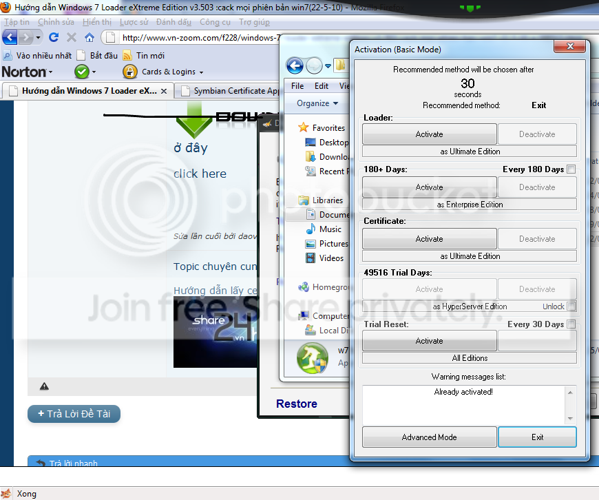The height and width of the screenshot is (500, 599).
Task: Go to the Firefox home page icon
Action: coord(90,37)
